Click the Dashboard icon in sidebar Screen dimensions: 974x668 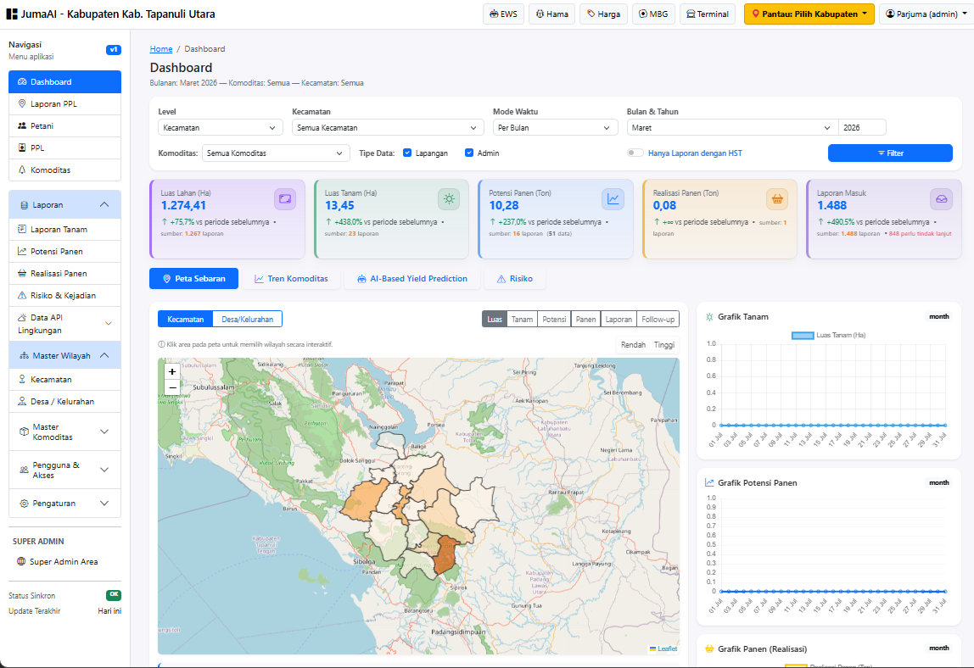point(22,82)
